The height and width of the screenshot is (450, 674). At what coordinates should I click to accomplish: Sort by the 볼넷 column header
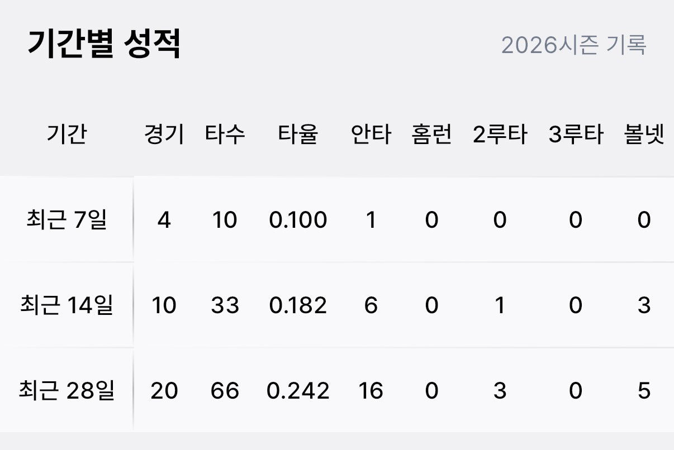click(644, 135)
